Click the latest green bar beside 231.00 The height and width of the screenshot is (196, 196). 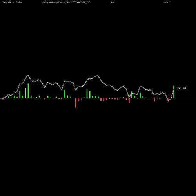click(x=174, y=92)
